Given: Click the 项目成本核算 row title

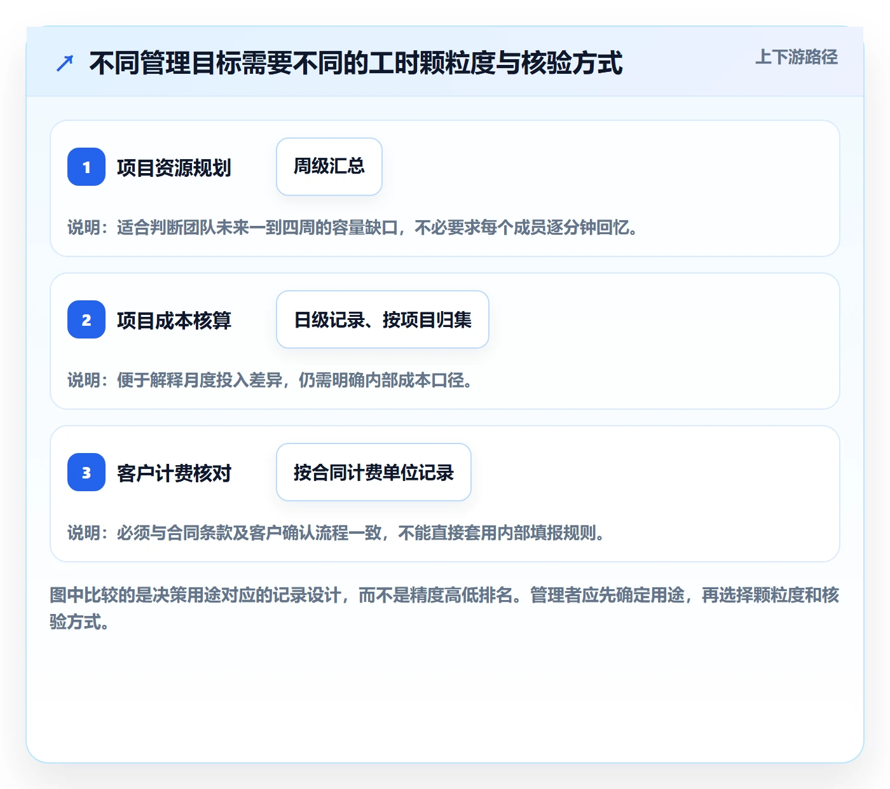Looking at the screenshot, I should click(x=174, y=320).
